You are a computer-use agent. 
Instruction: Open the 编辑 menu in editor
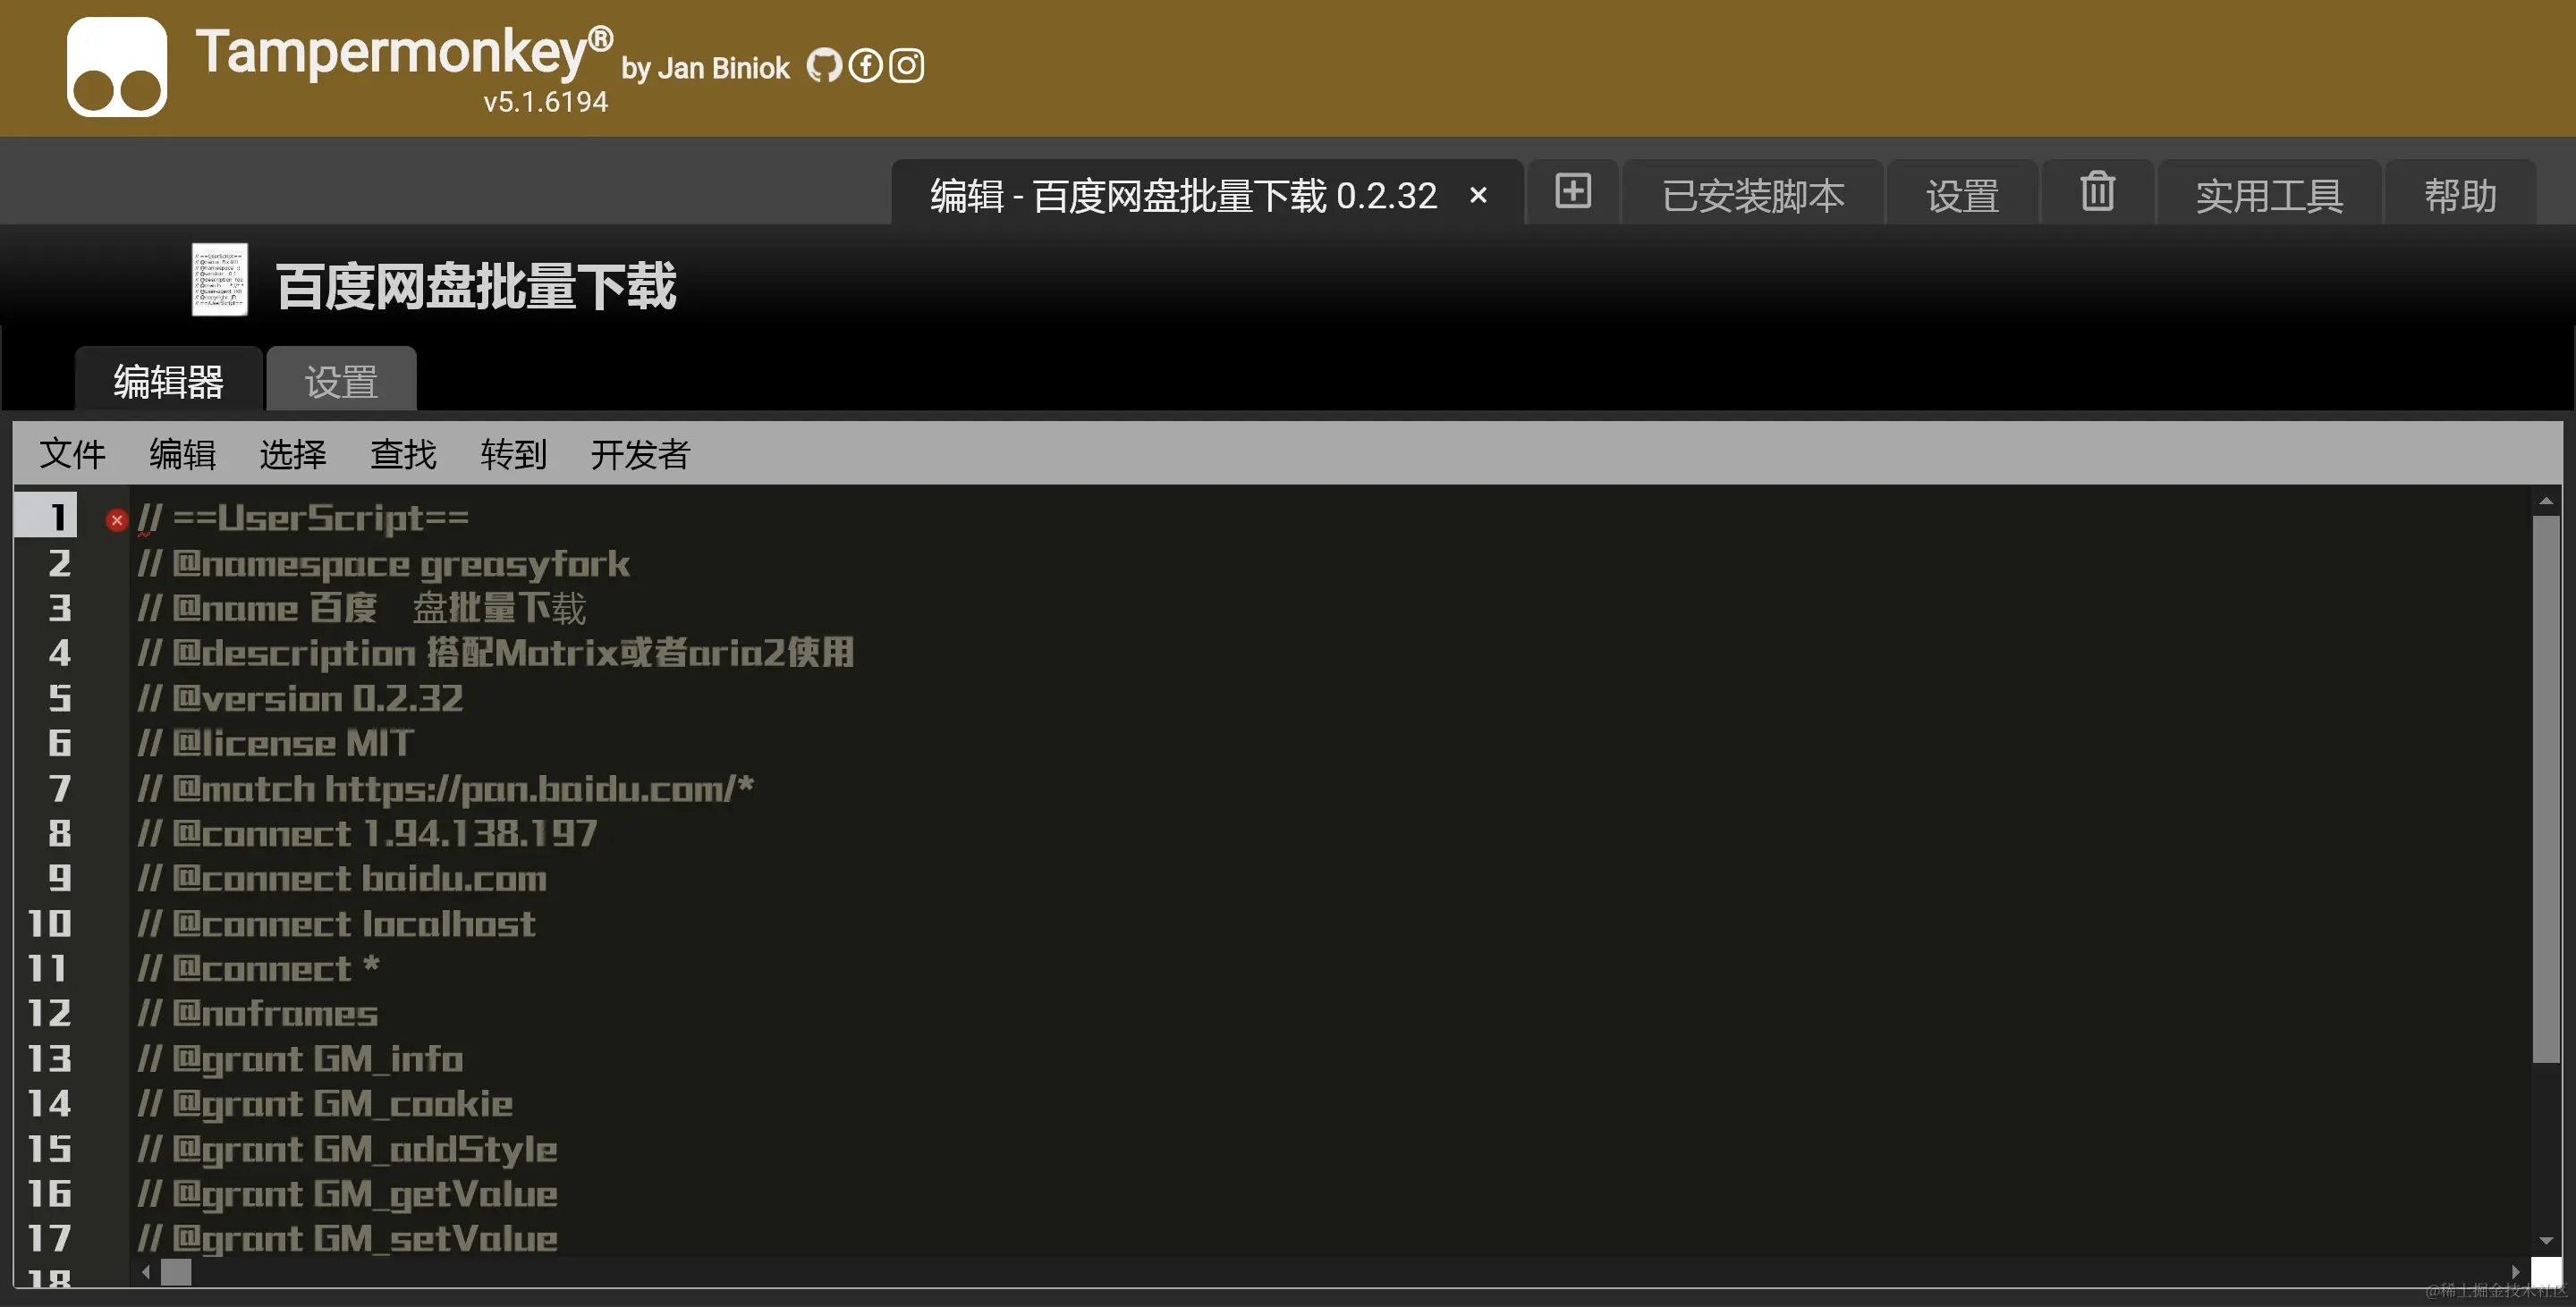(182, 453)
